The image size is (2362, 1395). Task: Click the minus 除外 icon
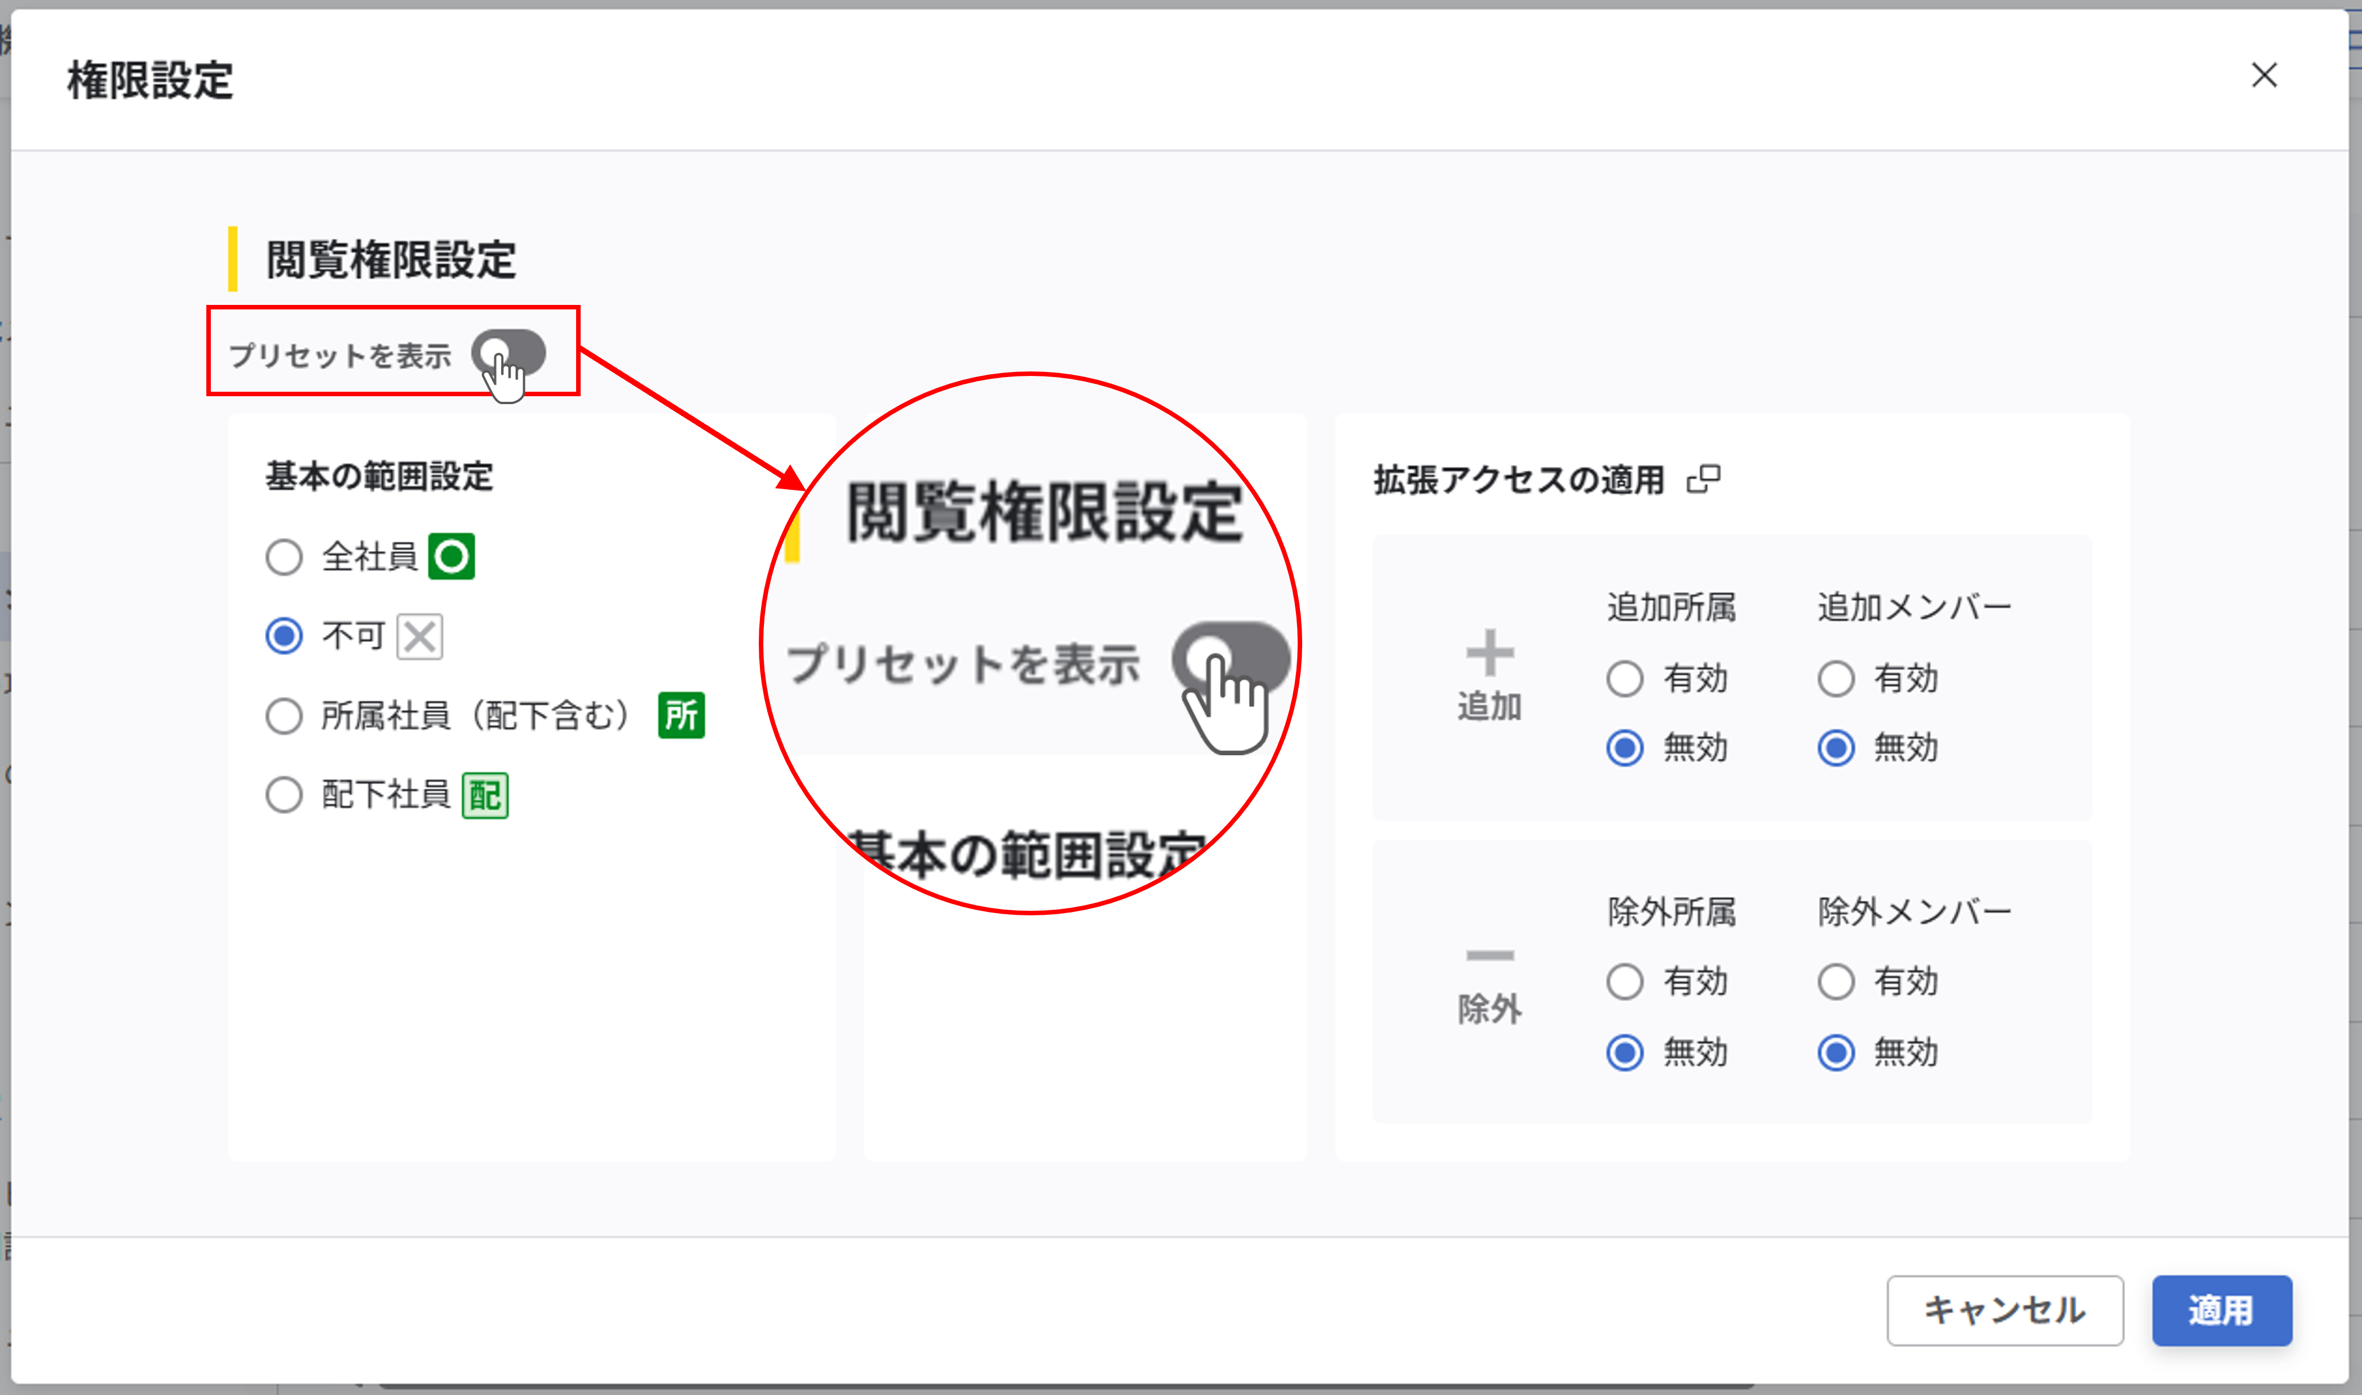(1490, 956)
